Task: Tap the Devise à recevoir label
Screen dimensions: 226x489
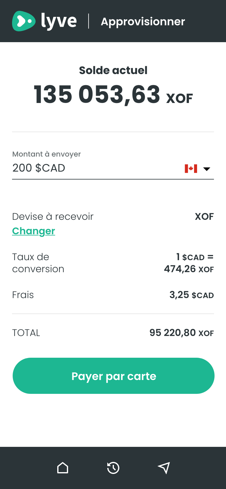Action: [x=53, y=216]
